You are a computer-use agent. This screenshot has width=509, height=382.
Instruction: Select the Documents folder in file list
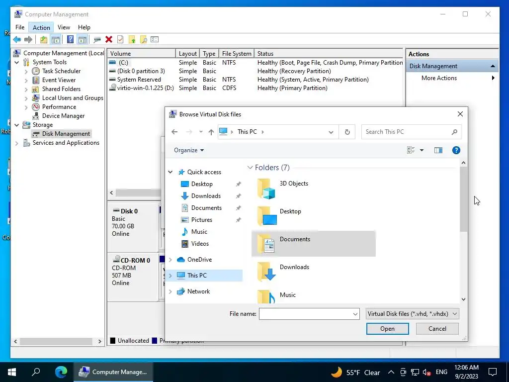click(313, 244)
